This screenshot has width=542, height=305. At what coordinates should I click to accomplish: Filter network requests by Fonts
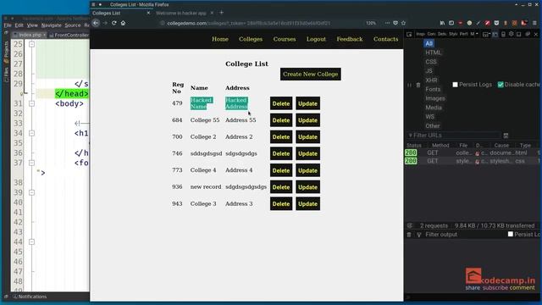[433, 89]
